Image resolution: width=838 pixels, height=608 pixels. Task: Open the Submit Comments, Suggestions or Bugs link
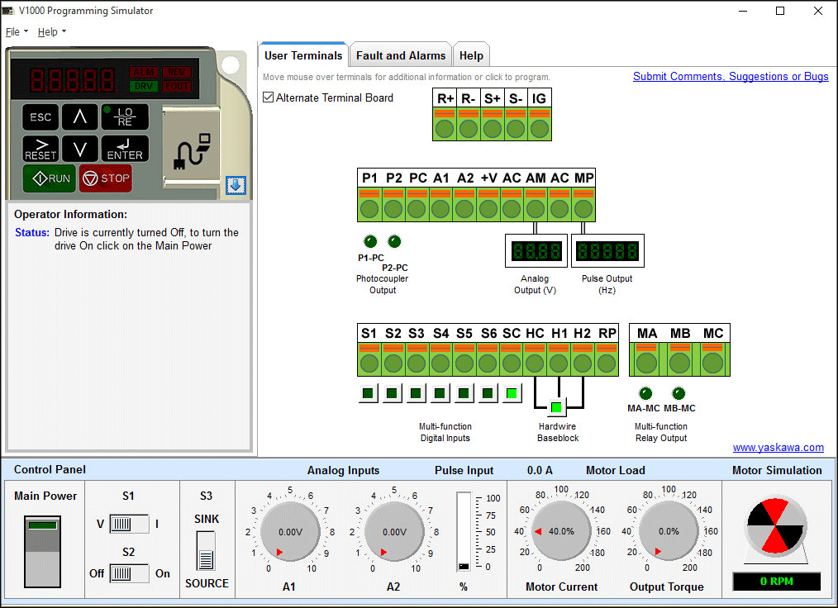click(x=730, y=76)
